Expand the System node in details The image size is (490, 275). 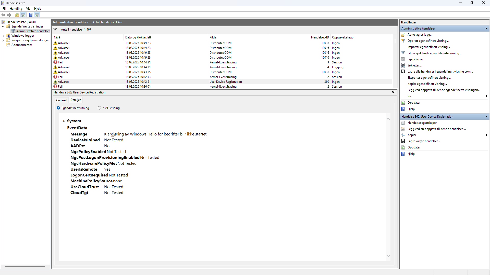pos(64,121)
